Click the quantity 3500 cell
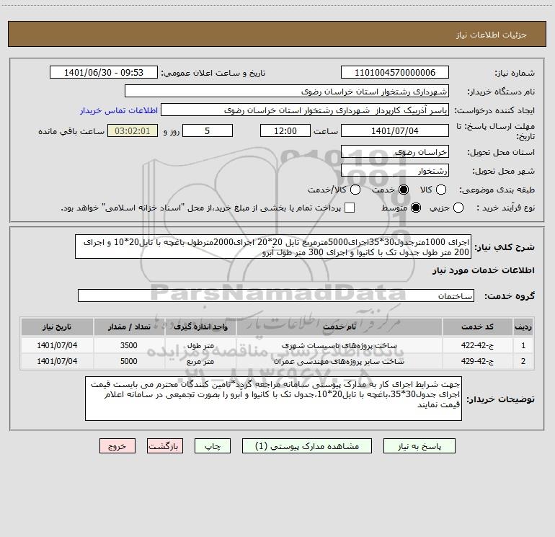 click(129, 345)
